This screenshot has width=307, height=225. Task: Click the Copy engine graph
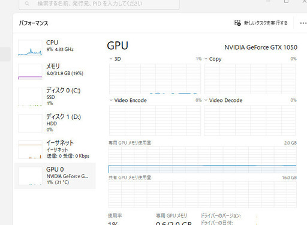tap(250, 79)
